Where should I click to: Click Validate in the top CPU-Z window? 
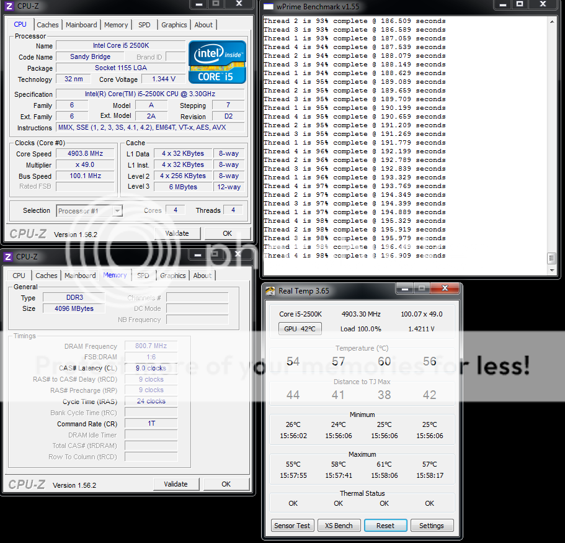pyautogui.click(x=177, y=233)
